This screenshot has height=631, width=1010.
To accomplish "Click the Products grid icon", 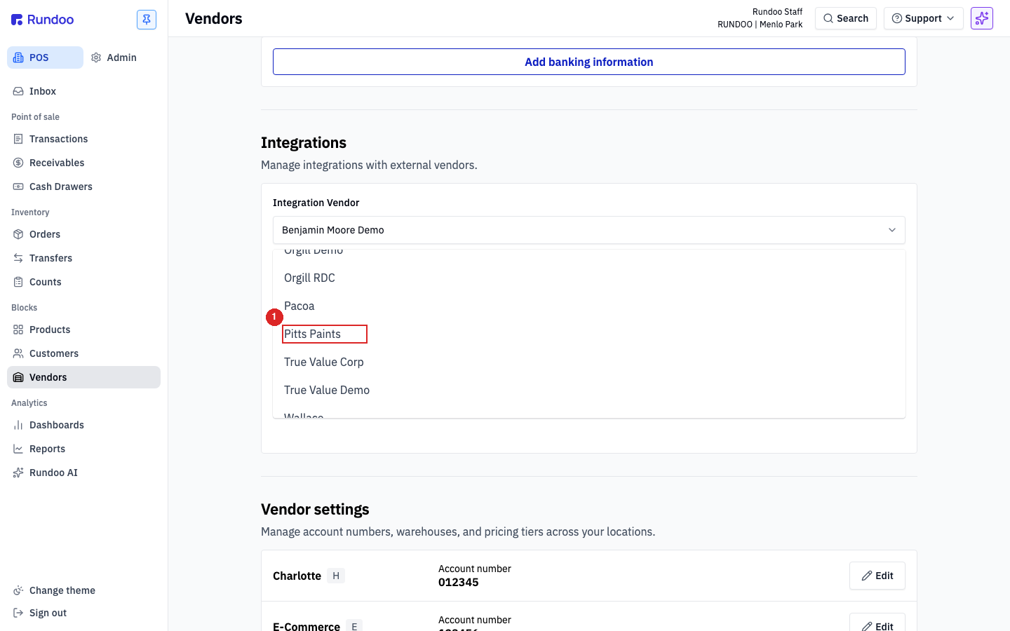I will (18, 330).
